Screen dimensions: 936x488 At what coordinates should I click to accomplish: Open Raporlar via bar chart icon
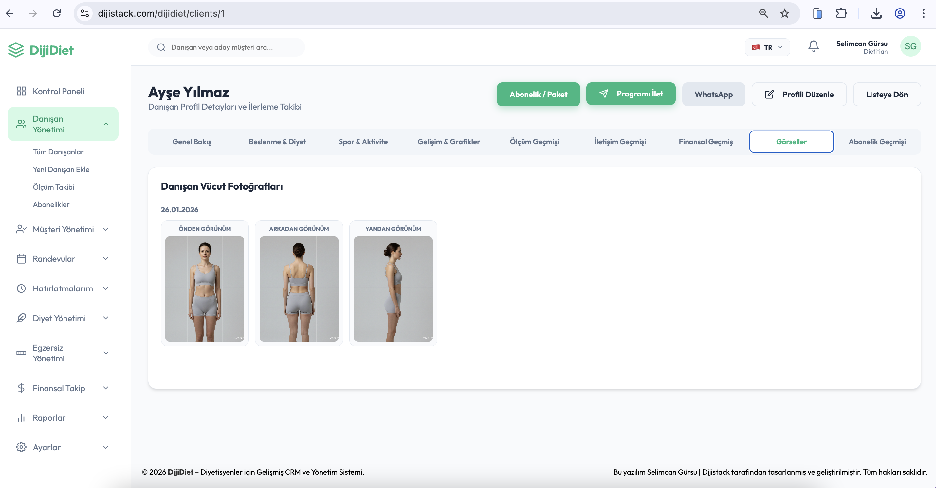(21, 418)
